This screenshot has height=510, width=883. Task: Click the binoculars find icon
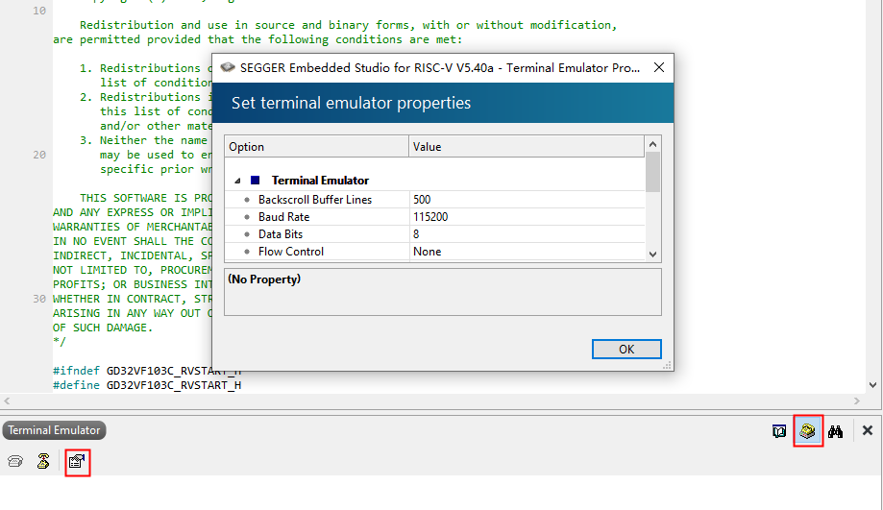(x=835, y=432)
